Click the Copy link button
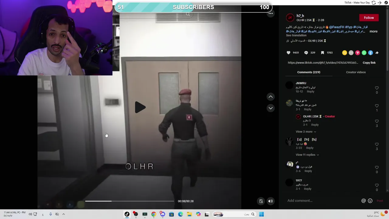Screen dimensions: 389x219 [x=369, y=63]
